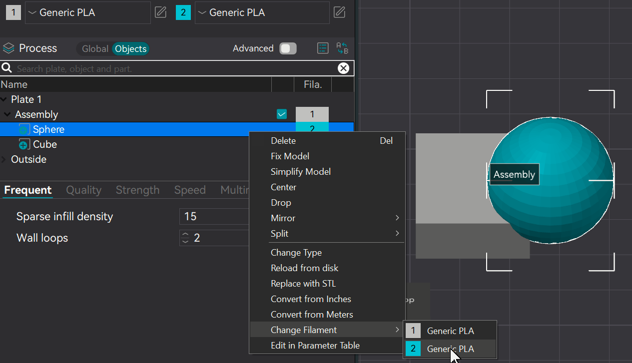Click the part icon beside Cube
The image size is (632, 363).
pyautogui.click(x=23, y=145)
